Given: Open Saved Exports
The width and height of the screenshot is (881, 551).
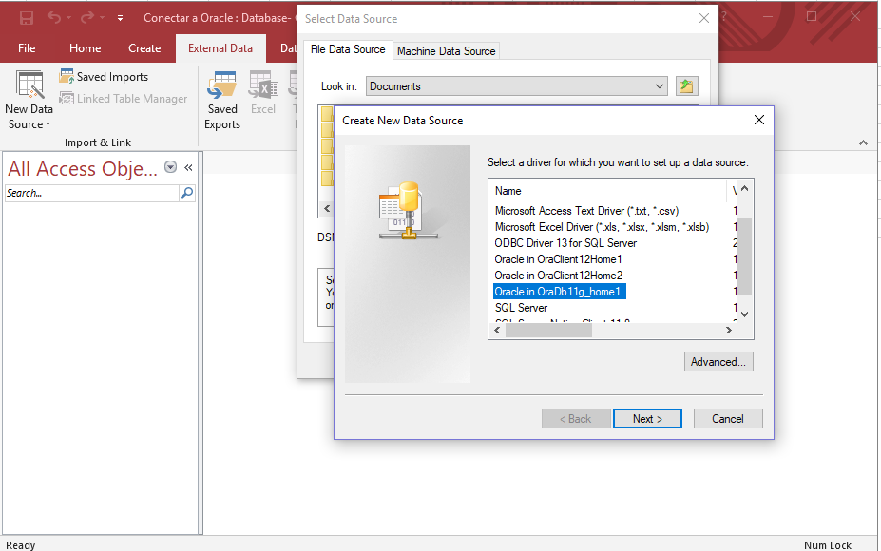Looking at the screenshot, I should pyautogui.click(x=222, y=101).
